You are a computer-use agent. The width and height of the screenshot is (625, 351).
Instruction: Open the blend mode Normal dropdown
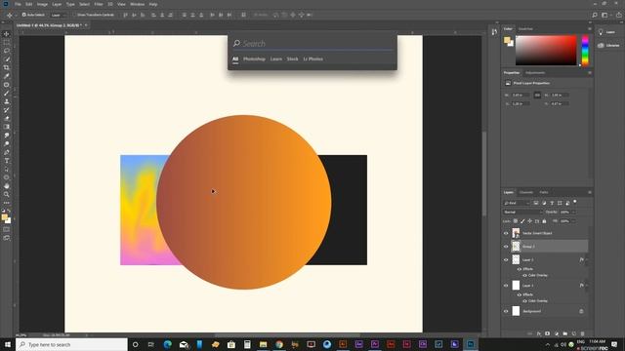click(522, 213)
